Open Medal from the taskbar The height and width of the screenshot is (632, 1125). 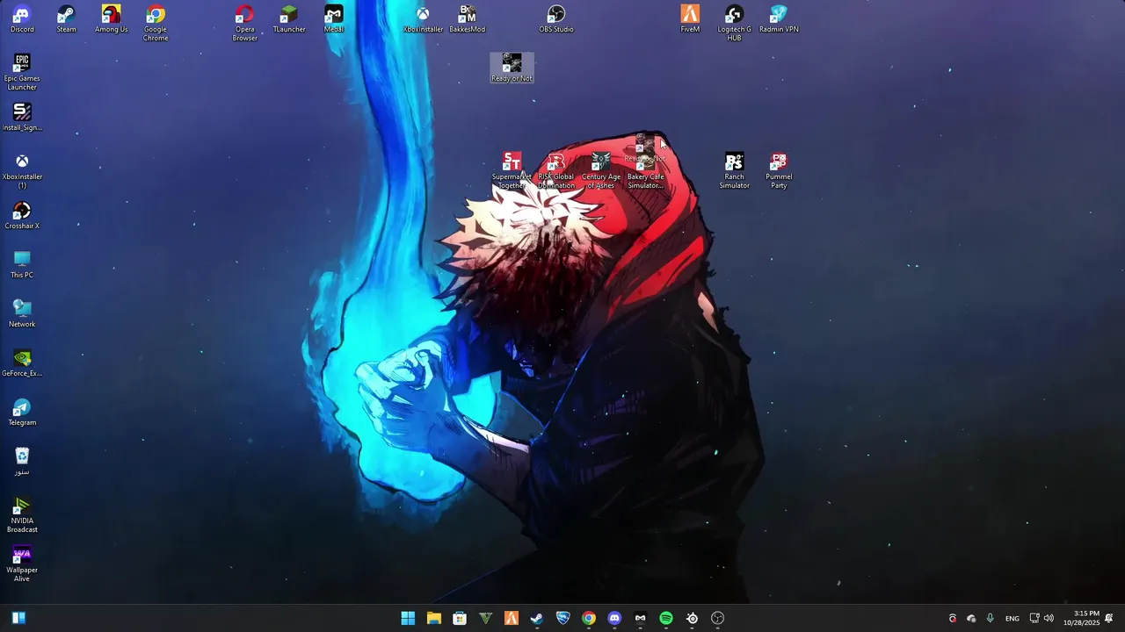point(641,618)
